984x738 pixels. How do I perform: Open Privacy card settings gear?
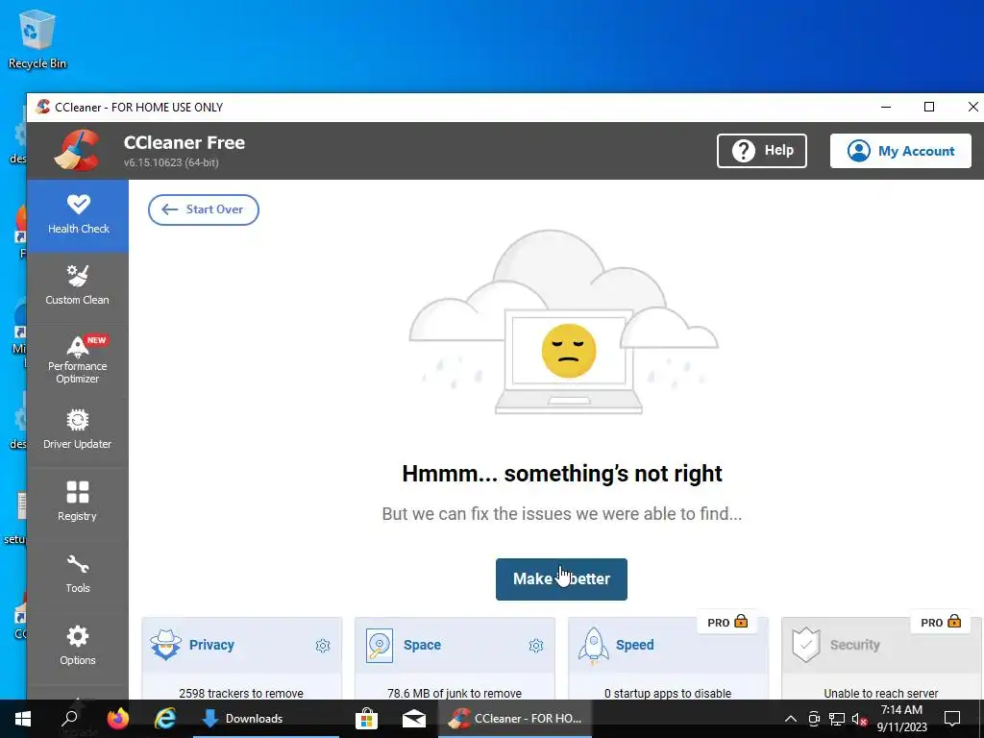(x=323, y=645)
